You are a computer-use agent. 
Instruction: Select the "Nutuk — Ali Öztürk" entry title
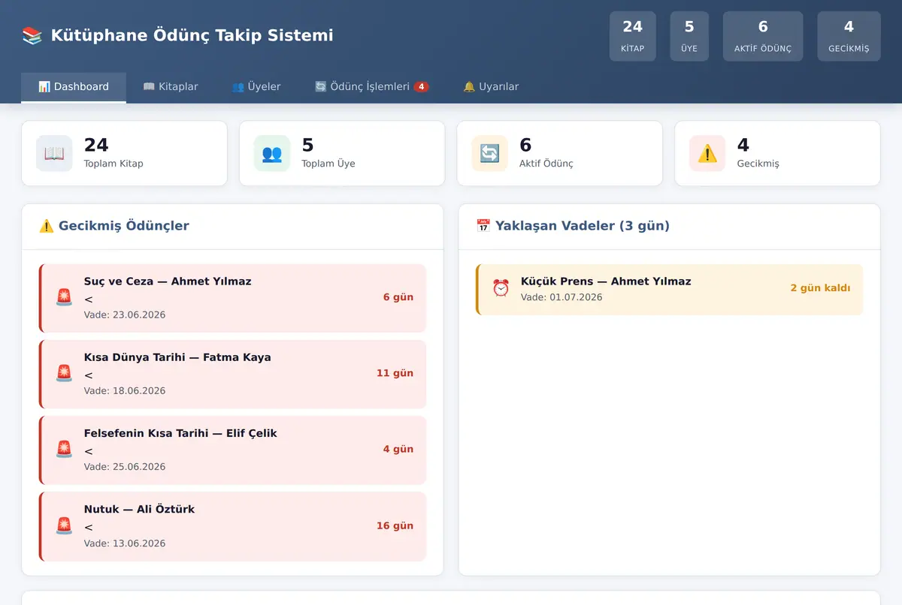point(139,509)
